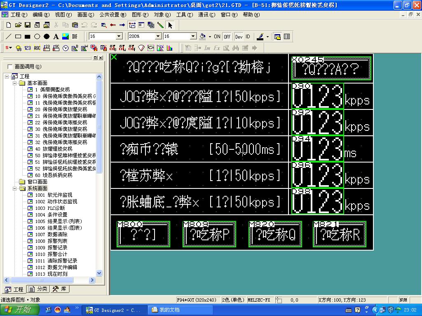Toggle the 画面调用 checkbox
The image size is (422, 316).
point(10,67)
